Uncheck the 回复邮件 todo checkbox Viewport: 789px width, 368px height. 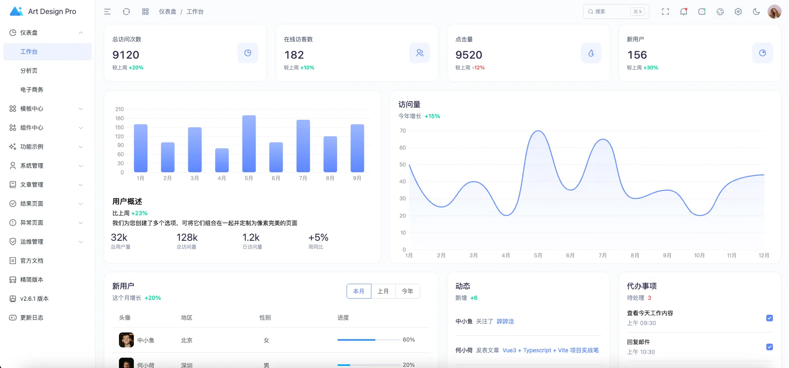click(x=770, y=347)
